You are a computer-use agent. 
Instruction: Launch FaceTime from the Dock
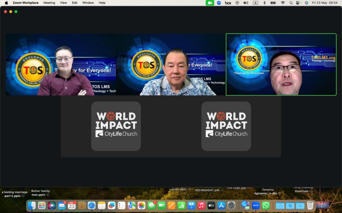pos(162,205)
